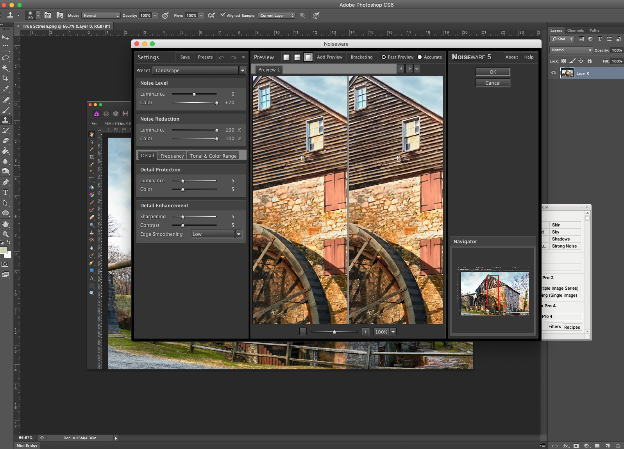Open the layer blend mode Normal dropdown
Image resolution: width=624 pixels, height=449 pixels.
[x=571, y=50]
